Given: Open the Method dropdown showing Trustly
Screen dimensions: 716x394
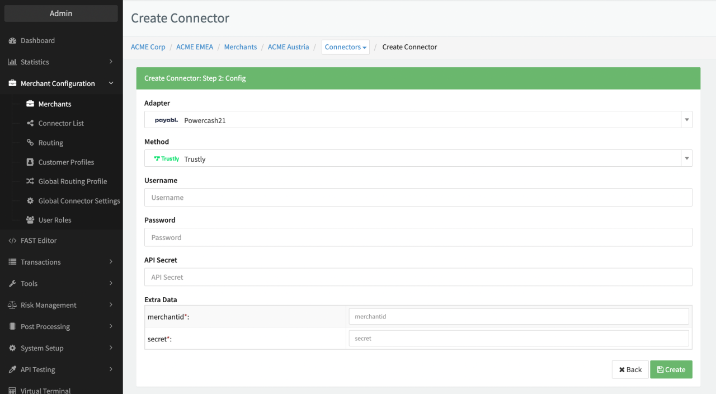Looking at the screenshot, I should (418, 158).
